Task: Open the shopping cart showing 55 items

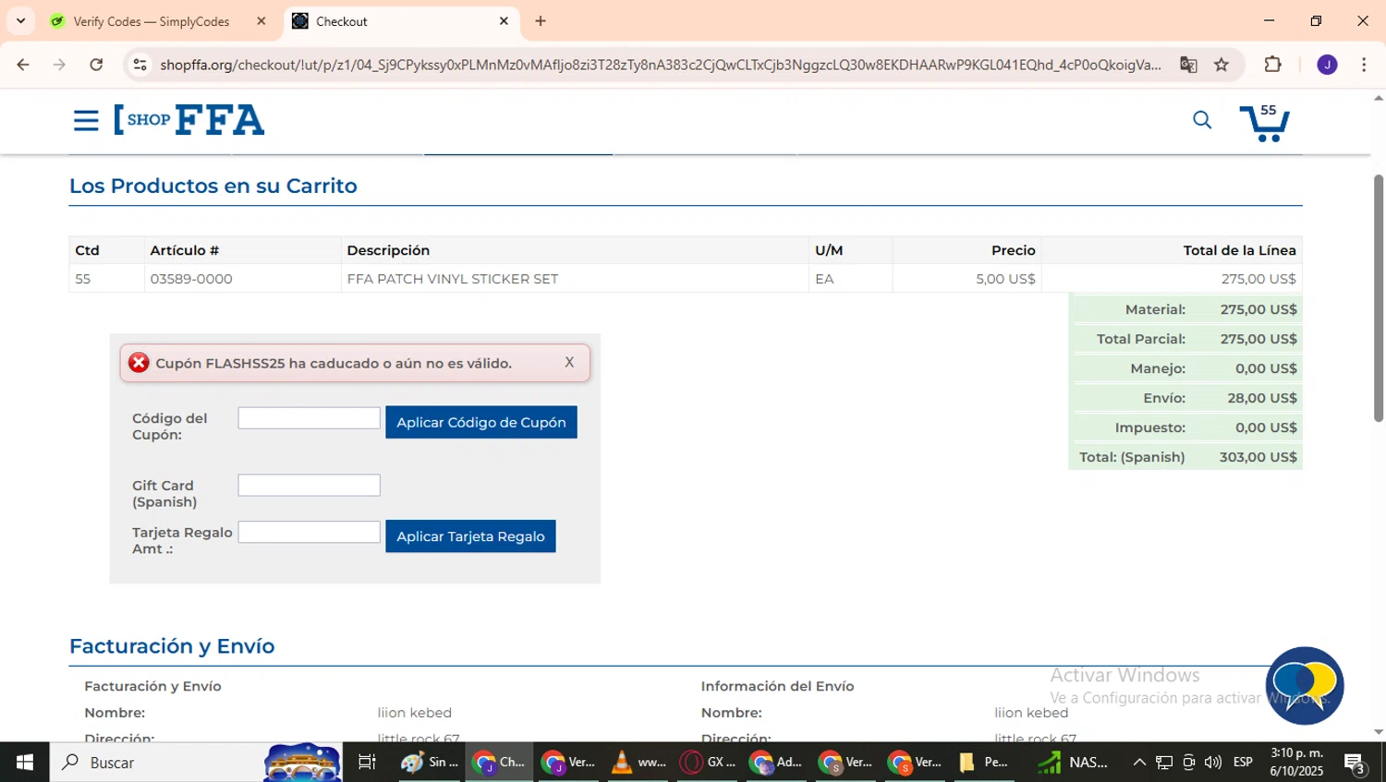Action: [x=1265, y=122]
